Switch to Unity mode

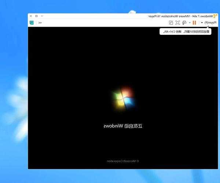coord(171,23)
